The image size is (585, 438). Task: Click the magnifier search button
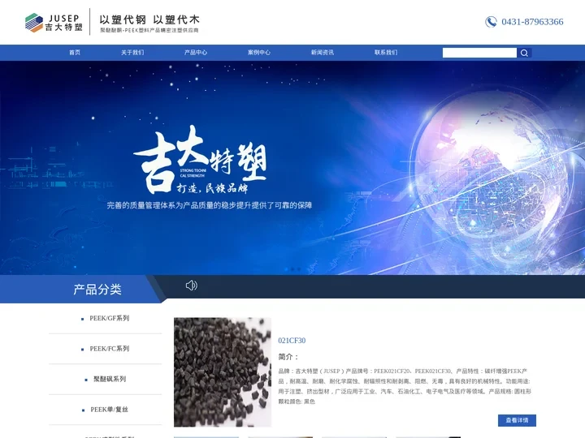[524, 53]
